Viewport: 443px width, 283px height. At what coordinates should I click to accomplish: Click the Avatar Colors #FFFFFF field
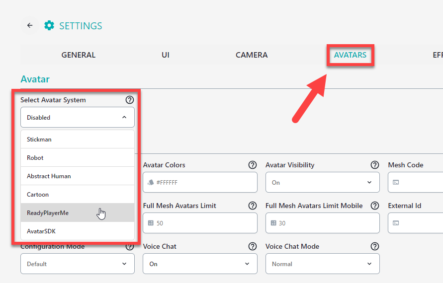pos(200,183)
